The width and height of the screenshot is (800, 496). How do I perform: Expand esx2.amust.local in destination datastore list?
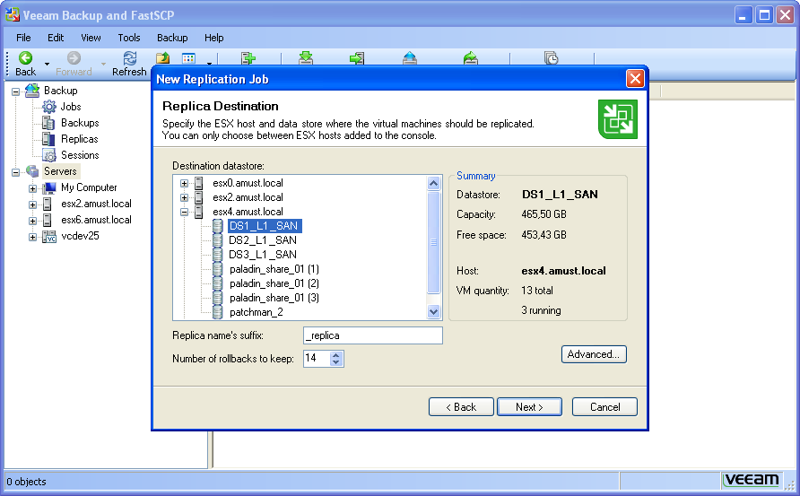pos(184,197)
